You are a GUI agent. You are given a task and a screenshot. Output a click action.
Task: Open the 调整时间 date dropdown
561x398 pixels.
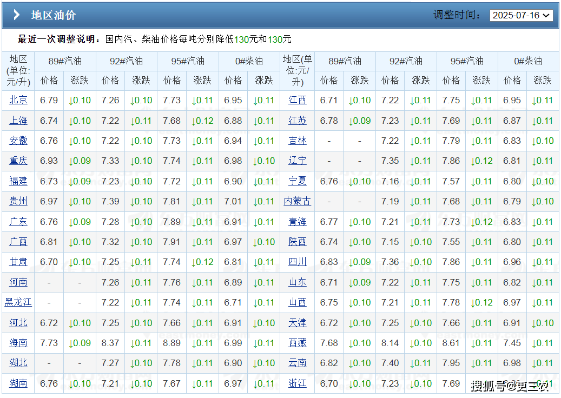[x=522, y=15]
